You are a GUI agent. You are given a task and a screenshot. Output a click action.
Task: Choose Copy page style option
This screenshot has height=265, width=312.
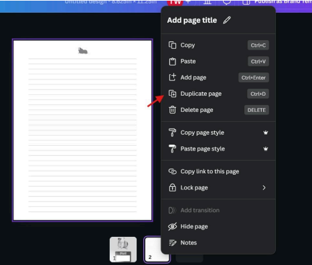point(218,132)
